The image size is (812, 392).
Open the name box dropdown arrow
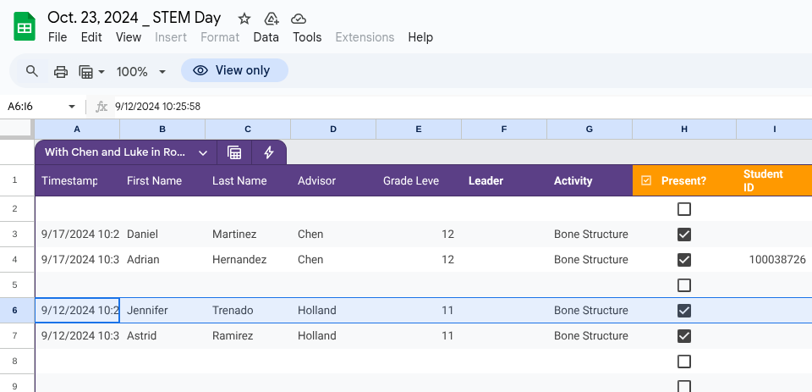(72, 107)
